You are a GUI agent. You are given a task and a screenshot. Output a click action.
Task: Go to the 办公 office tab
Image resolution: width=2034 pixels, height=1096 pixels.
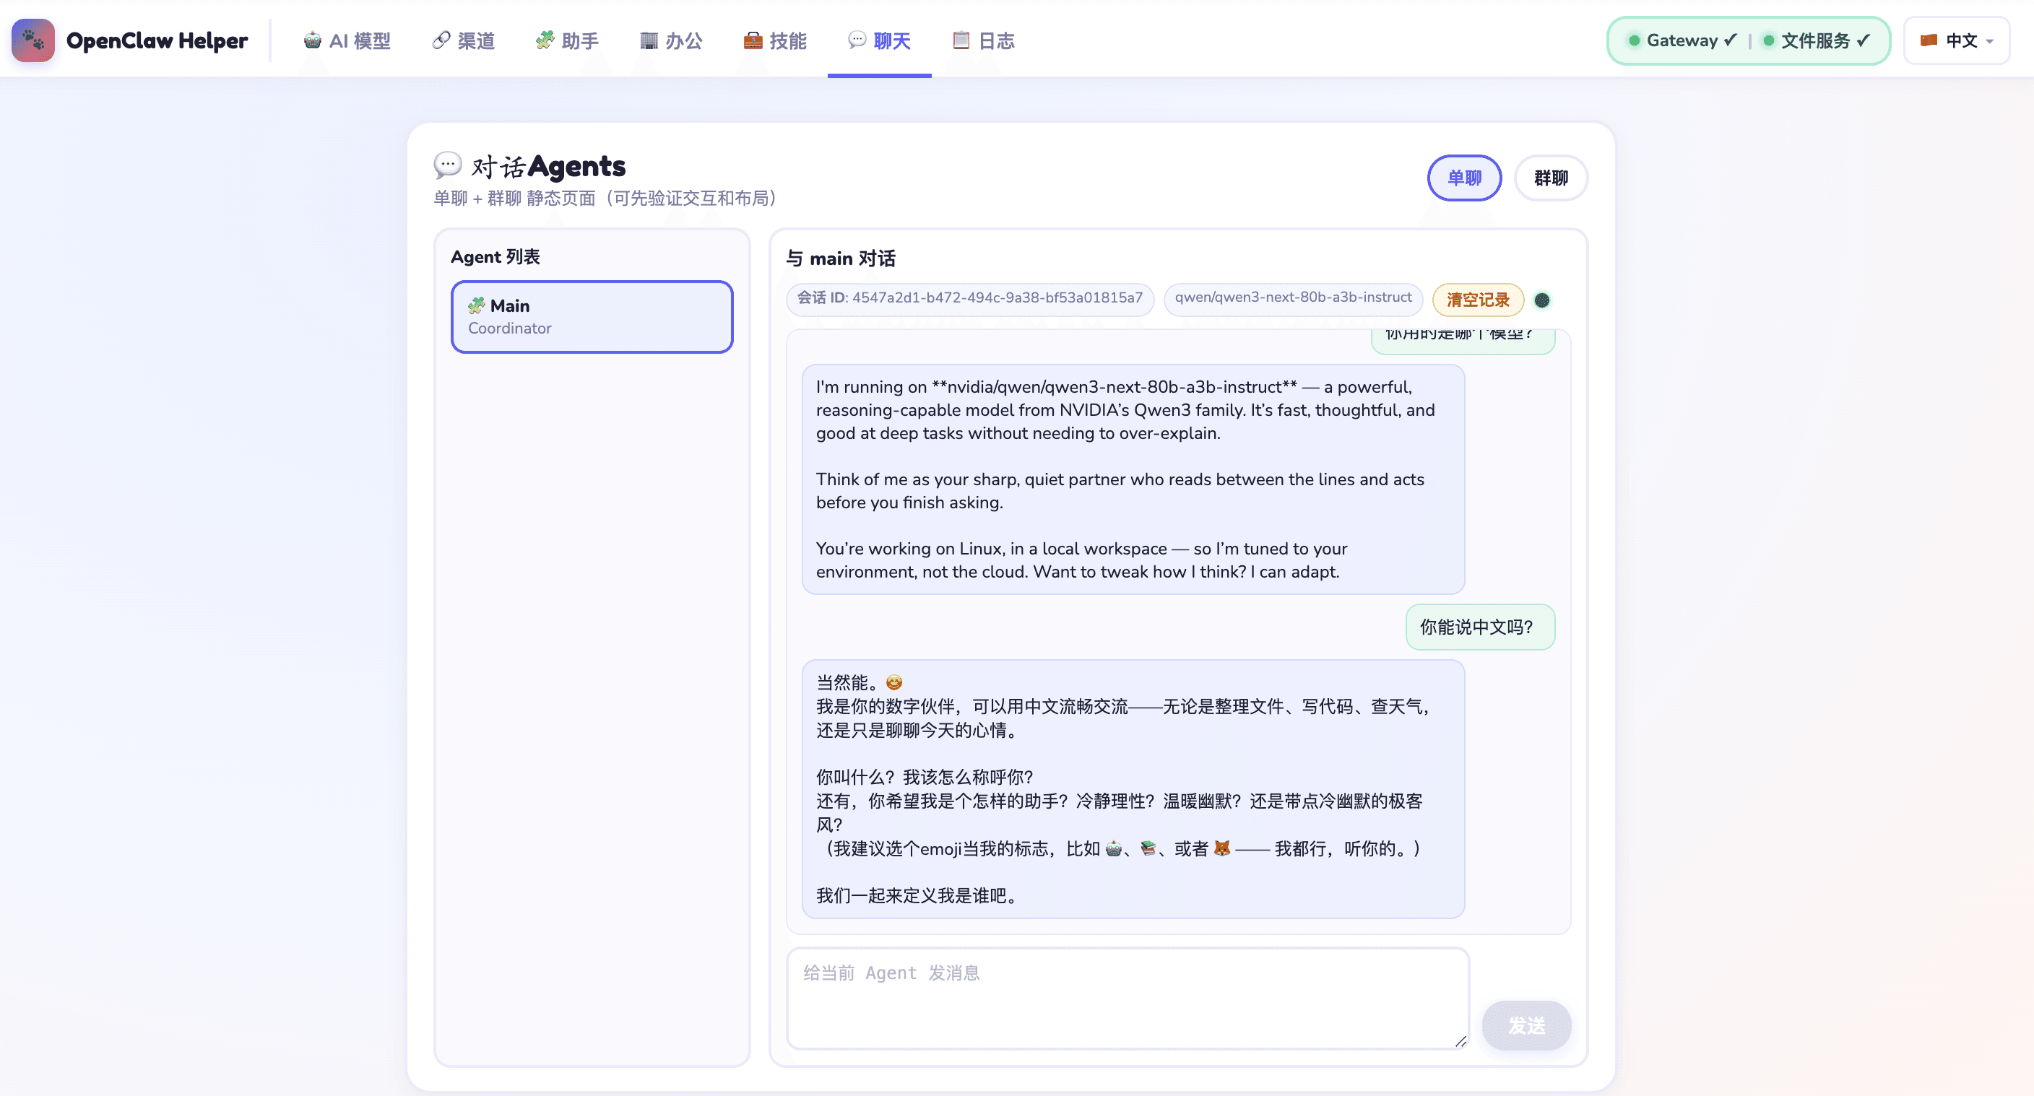670,40
